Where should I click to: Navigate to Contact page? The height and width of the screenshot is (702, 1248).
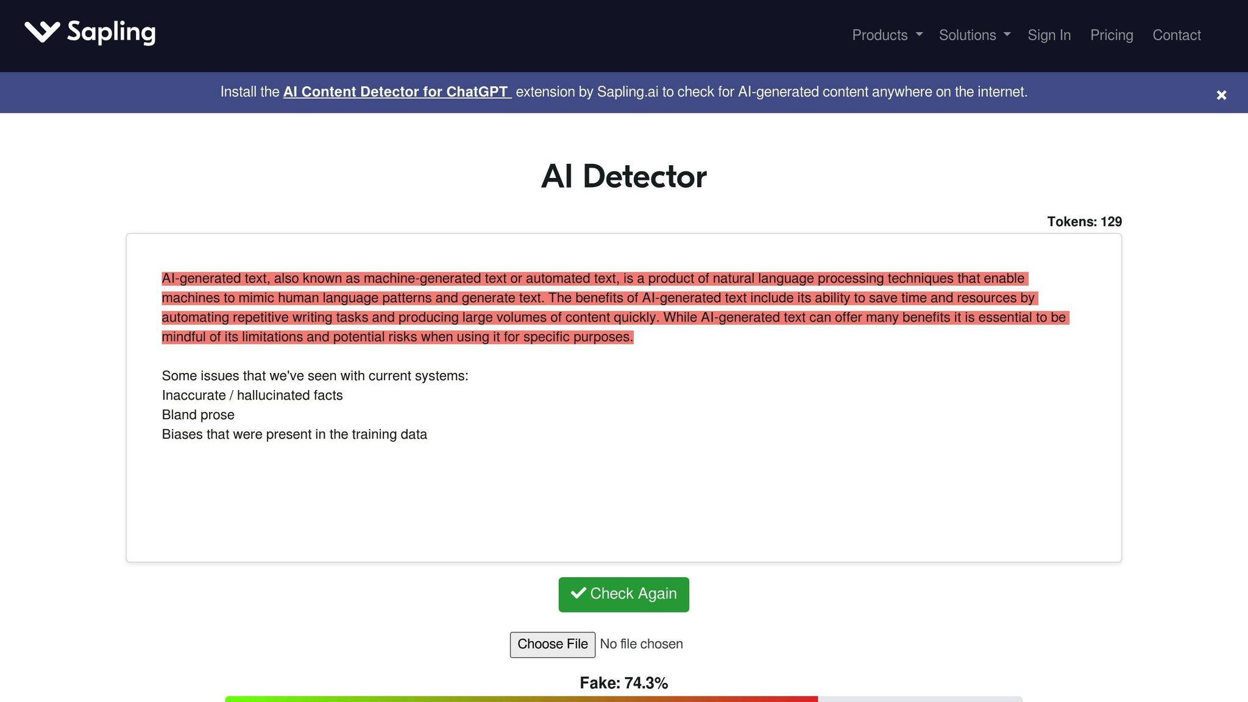tap(1176, 35)
